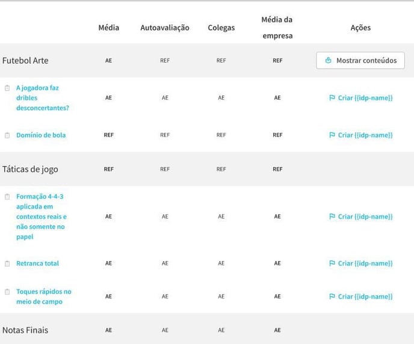
Task: Open the Retranca total link
Action: (37, 263)
